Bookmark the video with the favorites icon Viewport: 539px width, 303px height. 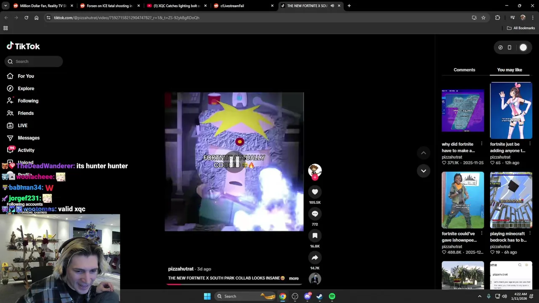pyautogui.click(x=315, y=236)
